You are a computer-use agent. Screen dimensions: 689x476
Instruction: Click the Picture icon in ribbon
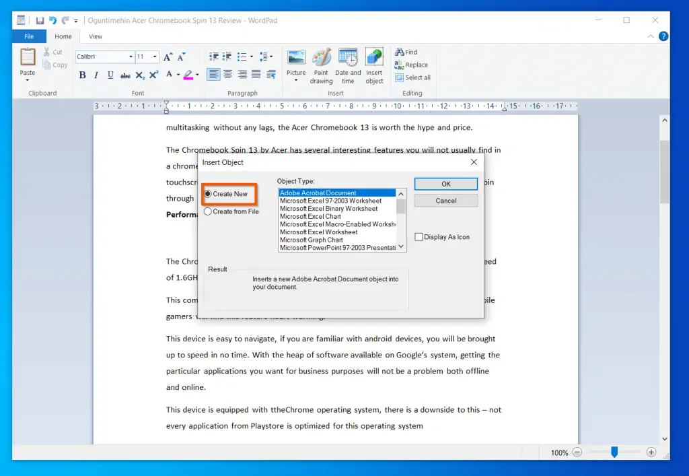296,58
